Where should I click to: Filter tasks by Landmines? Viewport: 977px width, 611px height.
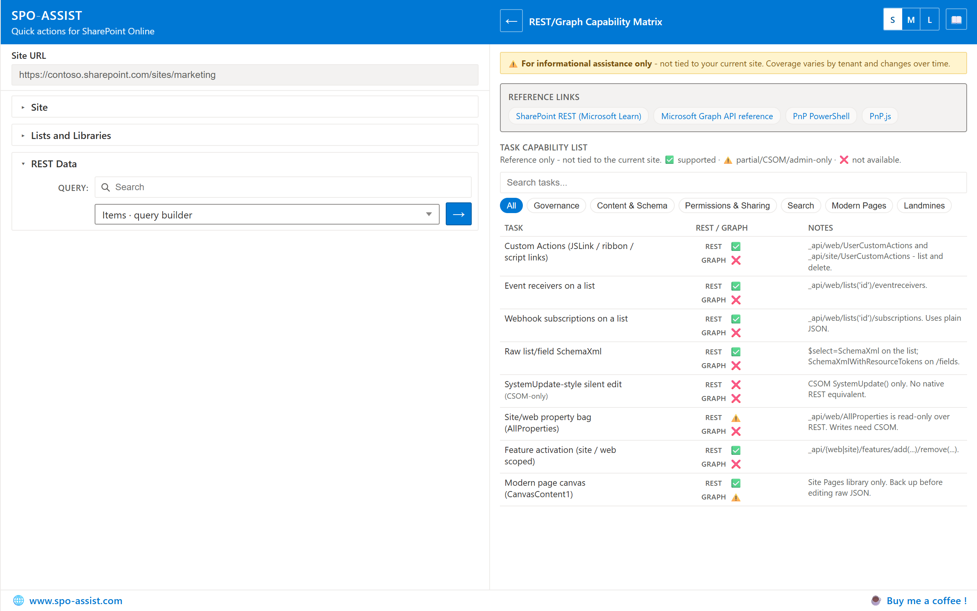924,205
